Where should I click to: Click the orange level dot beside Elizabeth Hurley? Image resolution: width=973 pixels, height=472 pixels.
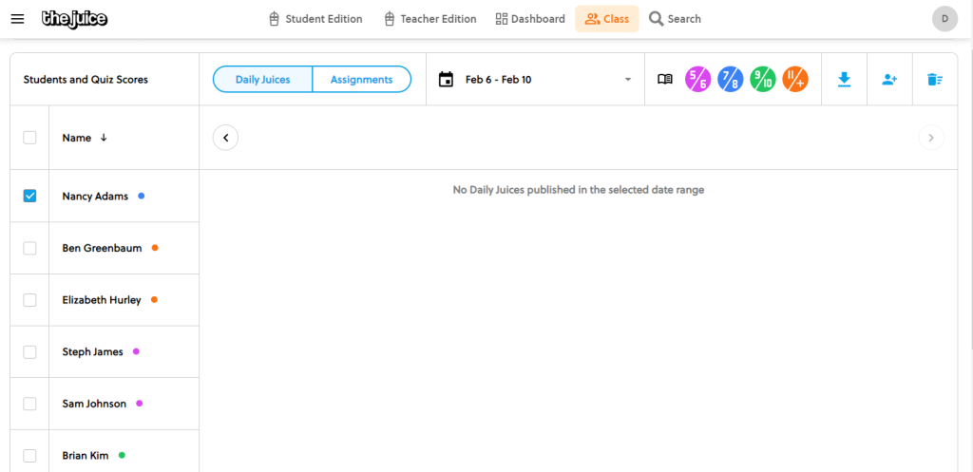click(x=154, y=300)
